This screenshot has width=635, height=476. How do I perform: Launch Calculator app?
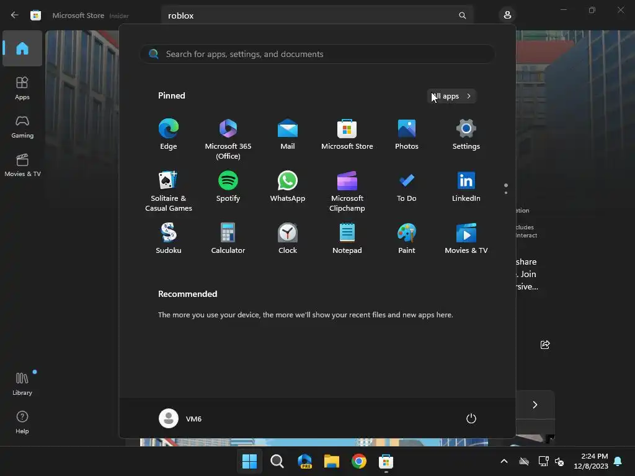point(228,239)
